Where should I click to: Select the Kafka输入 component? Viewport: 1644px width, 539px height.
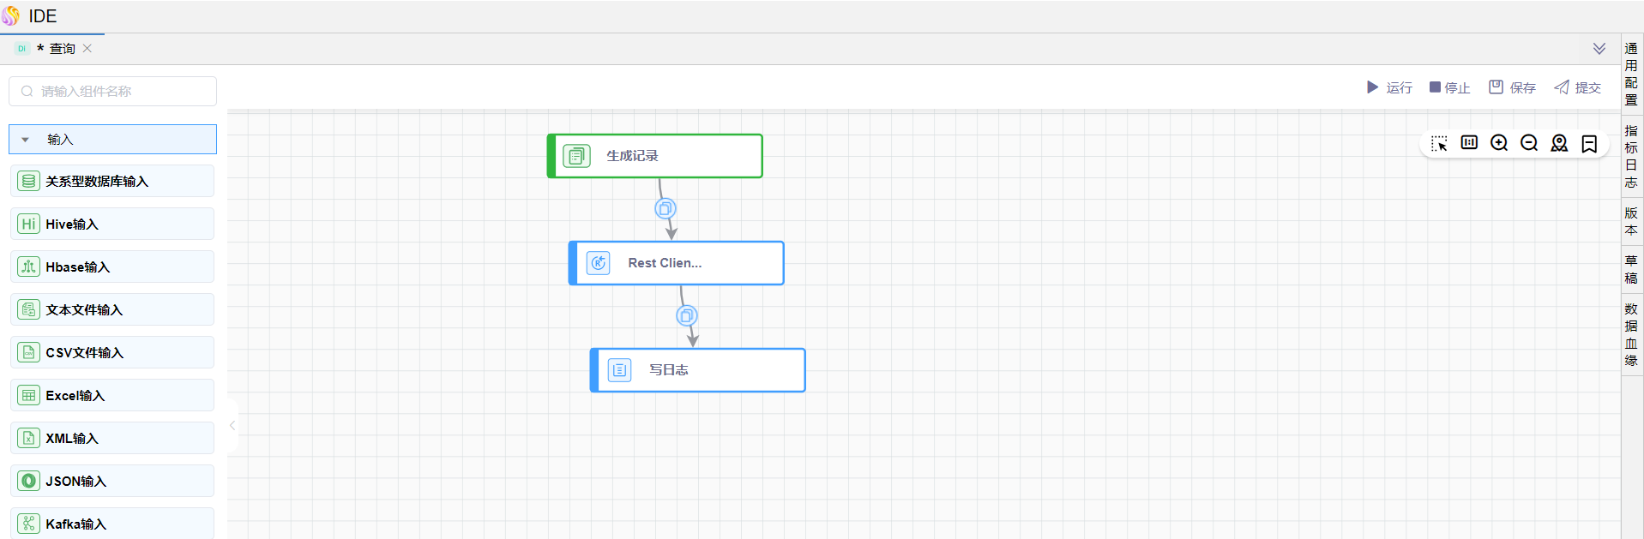click(112, 524)
